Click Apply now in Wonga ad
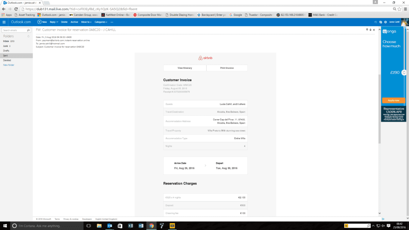This screenshot has width=409, height=230. 393,100
